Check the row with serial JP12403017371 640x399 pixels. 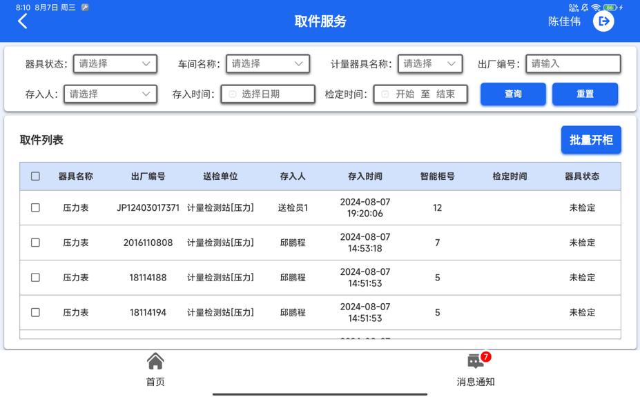click(x=36, y=207)
